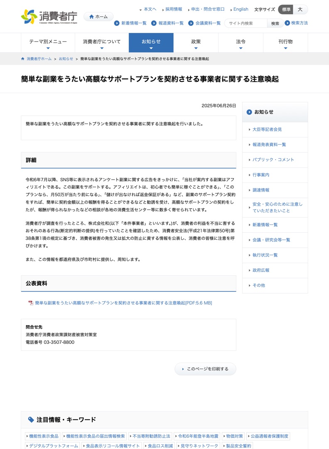The width and height of the screenshot is (329, 449).
Task: Click the circle arrow icon beside 報道資料一覧
Action: click(154, 23)
